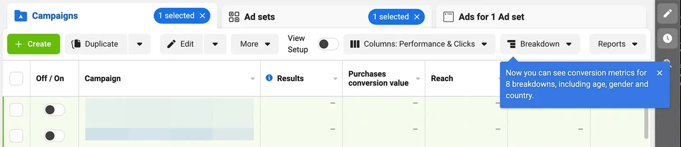This screenshot has width=681, height=147.
Task: Clear the Campaigns 1 selected filter
Action: 202,16
